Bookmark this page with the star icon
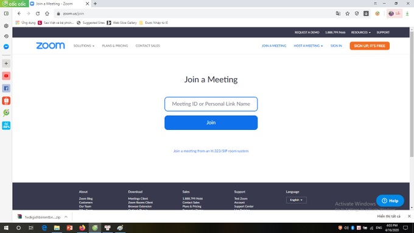This screenshot has width=414, height=233. click(x=348, y=13)
